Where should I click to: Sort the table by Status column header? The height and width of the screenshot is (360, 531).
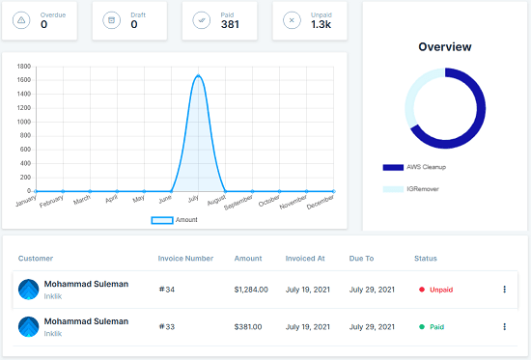[426, 259]
